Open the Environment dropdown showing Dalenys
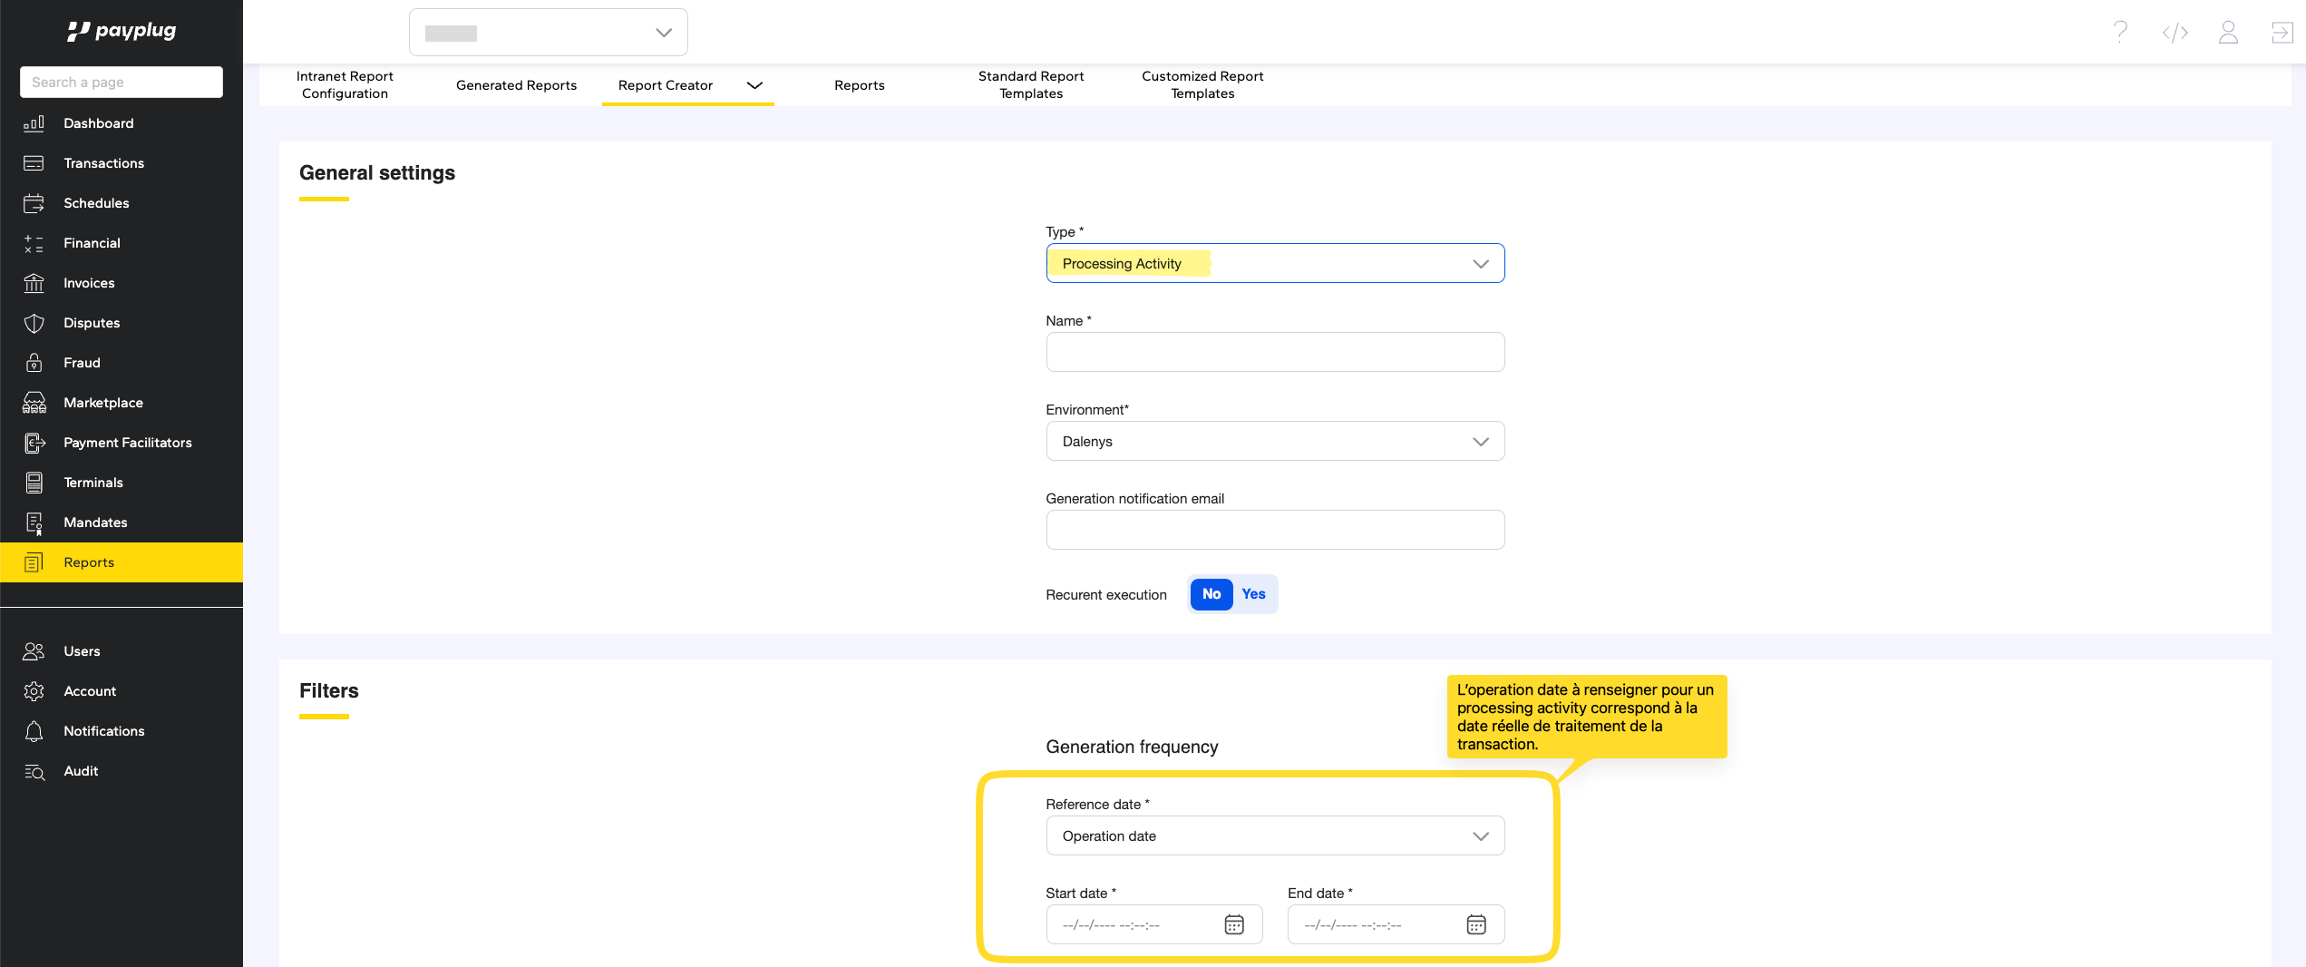The image size is (2306, 967). point(1274,442)
